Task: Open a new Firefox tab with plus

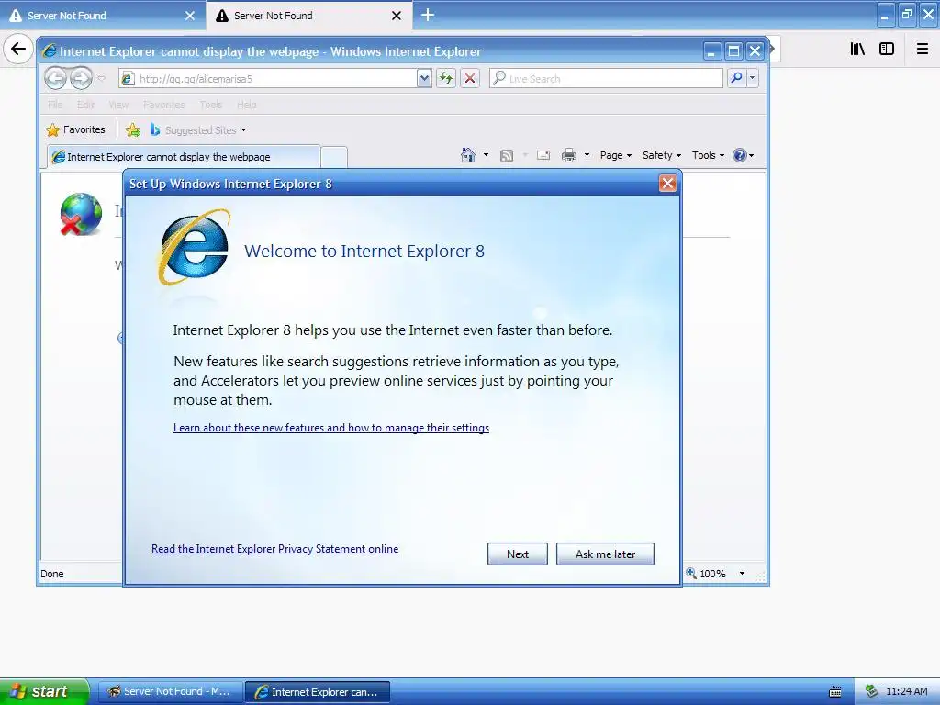Action: click(x=428, y=15)
